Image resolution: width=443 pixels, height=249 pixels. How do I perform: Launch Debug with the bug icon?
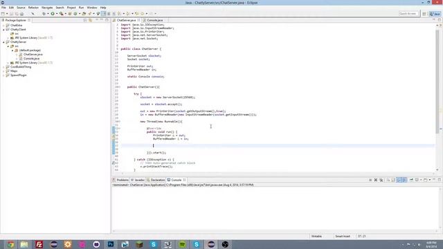coord(44,14)
